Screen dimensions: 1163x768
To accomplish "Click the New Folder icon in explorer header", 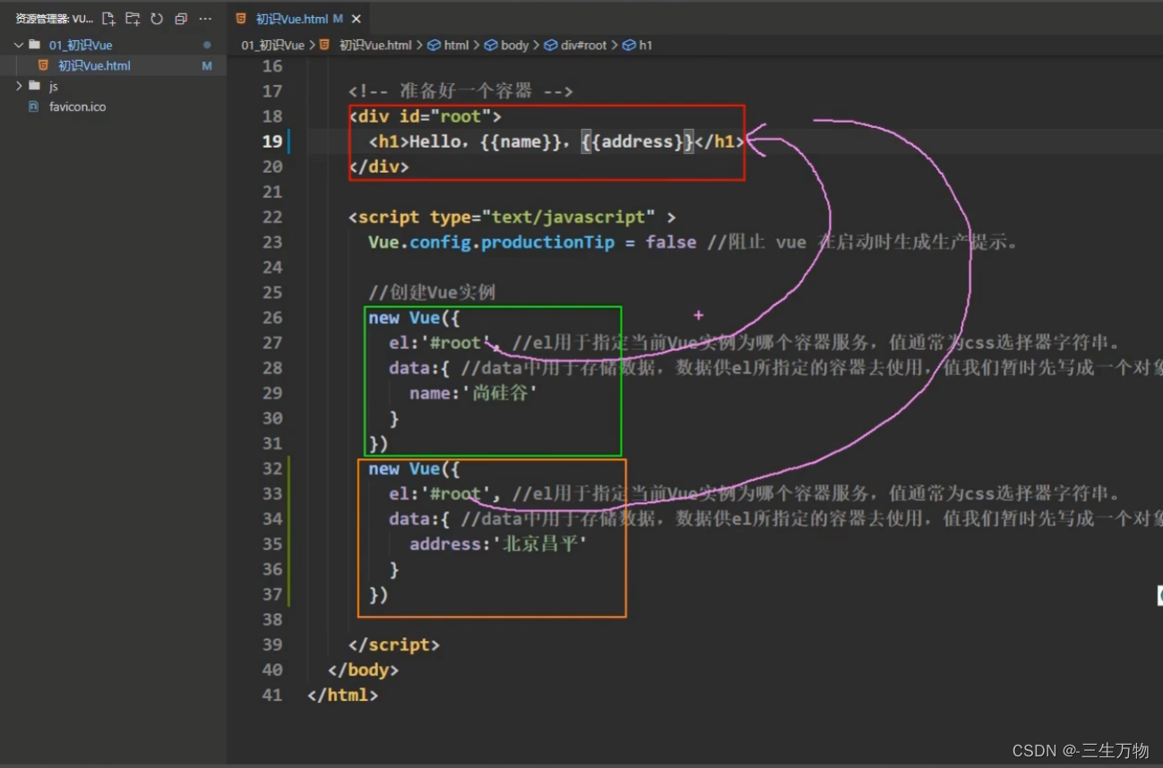I will pos(133,18).
